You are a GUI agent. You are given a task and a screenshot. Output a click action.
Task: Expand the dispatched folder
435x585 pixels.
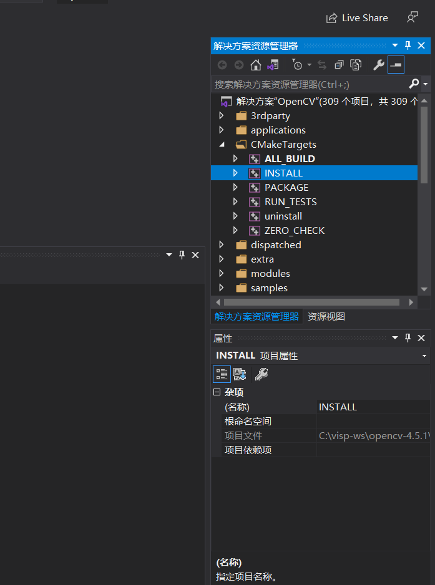pyautogui.click(x=221, y=244)
